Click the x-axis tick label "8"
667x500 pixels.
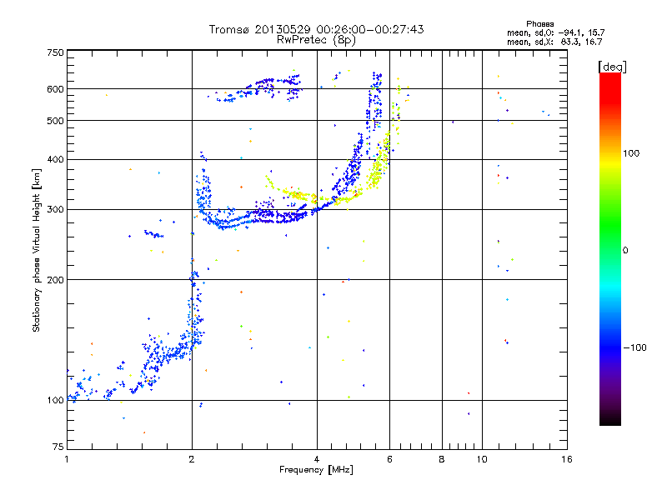click(x=442, y=459)
